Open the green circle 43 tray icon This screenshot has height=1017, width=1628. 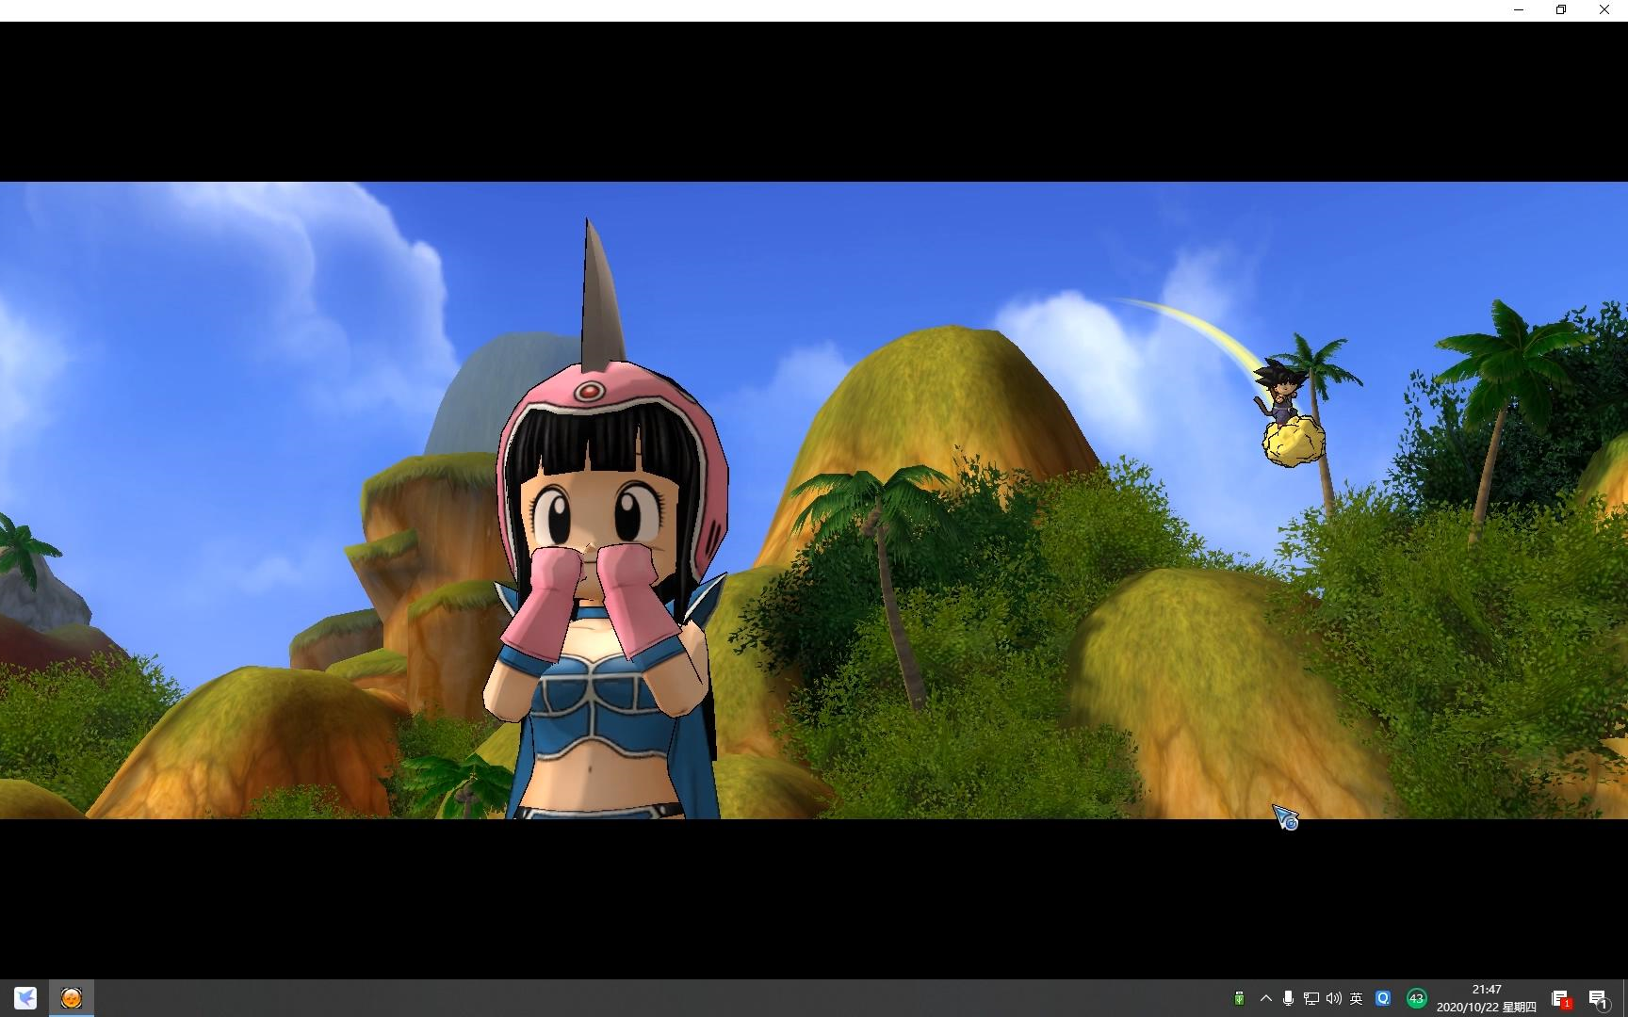1416,998
